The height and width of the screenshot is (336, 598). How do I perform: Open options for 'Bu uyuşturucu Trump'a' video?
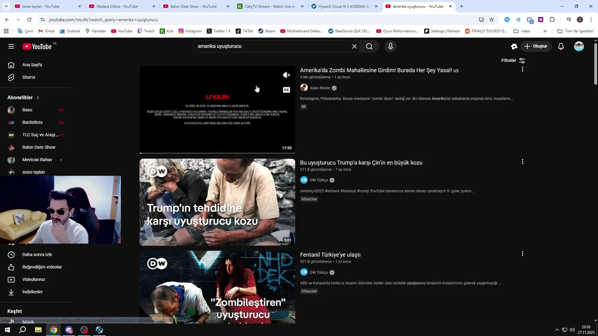(522, 161)
